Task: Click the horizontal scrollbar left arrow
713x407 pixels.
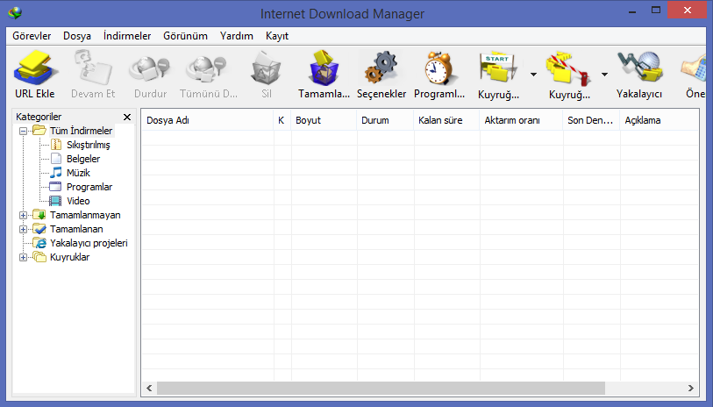Action: pos(149,388)
